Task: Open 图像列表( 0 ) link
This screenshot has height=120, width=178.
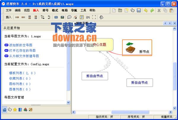Action: click(x=20, y=89)
